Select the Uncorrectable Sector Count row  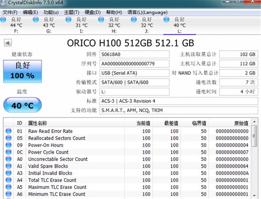tap(127, 159)
